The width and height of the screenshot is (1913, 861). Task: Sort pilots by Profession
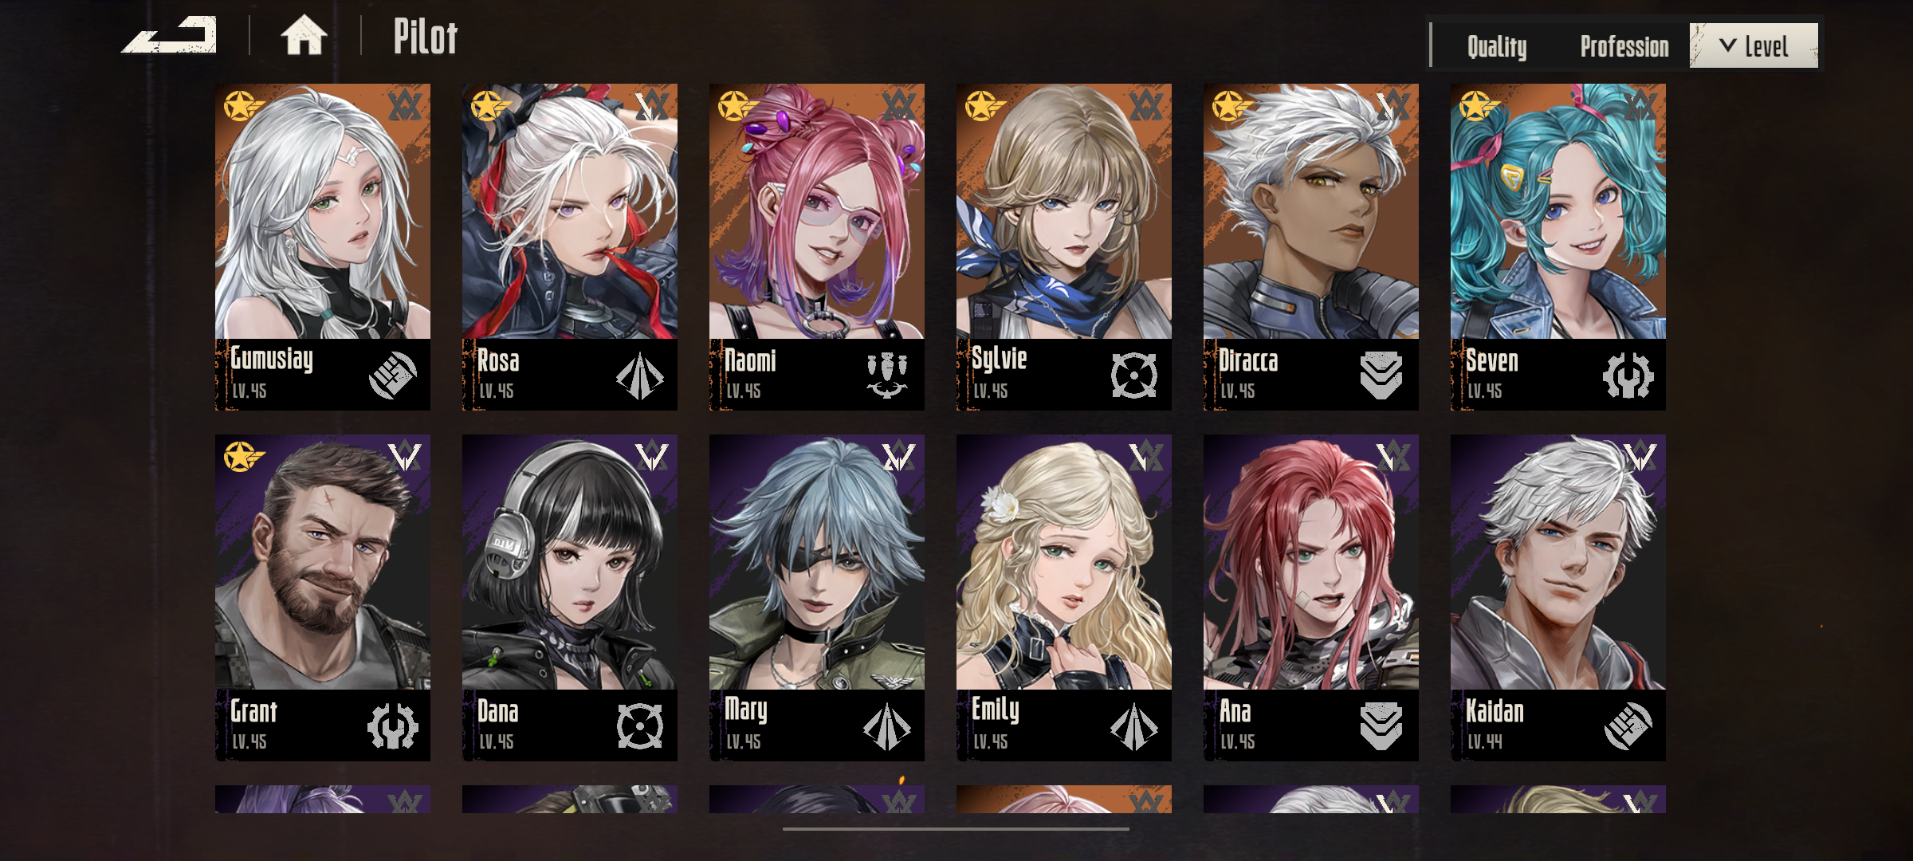(x=1624, y=47)
